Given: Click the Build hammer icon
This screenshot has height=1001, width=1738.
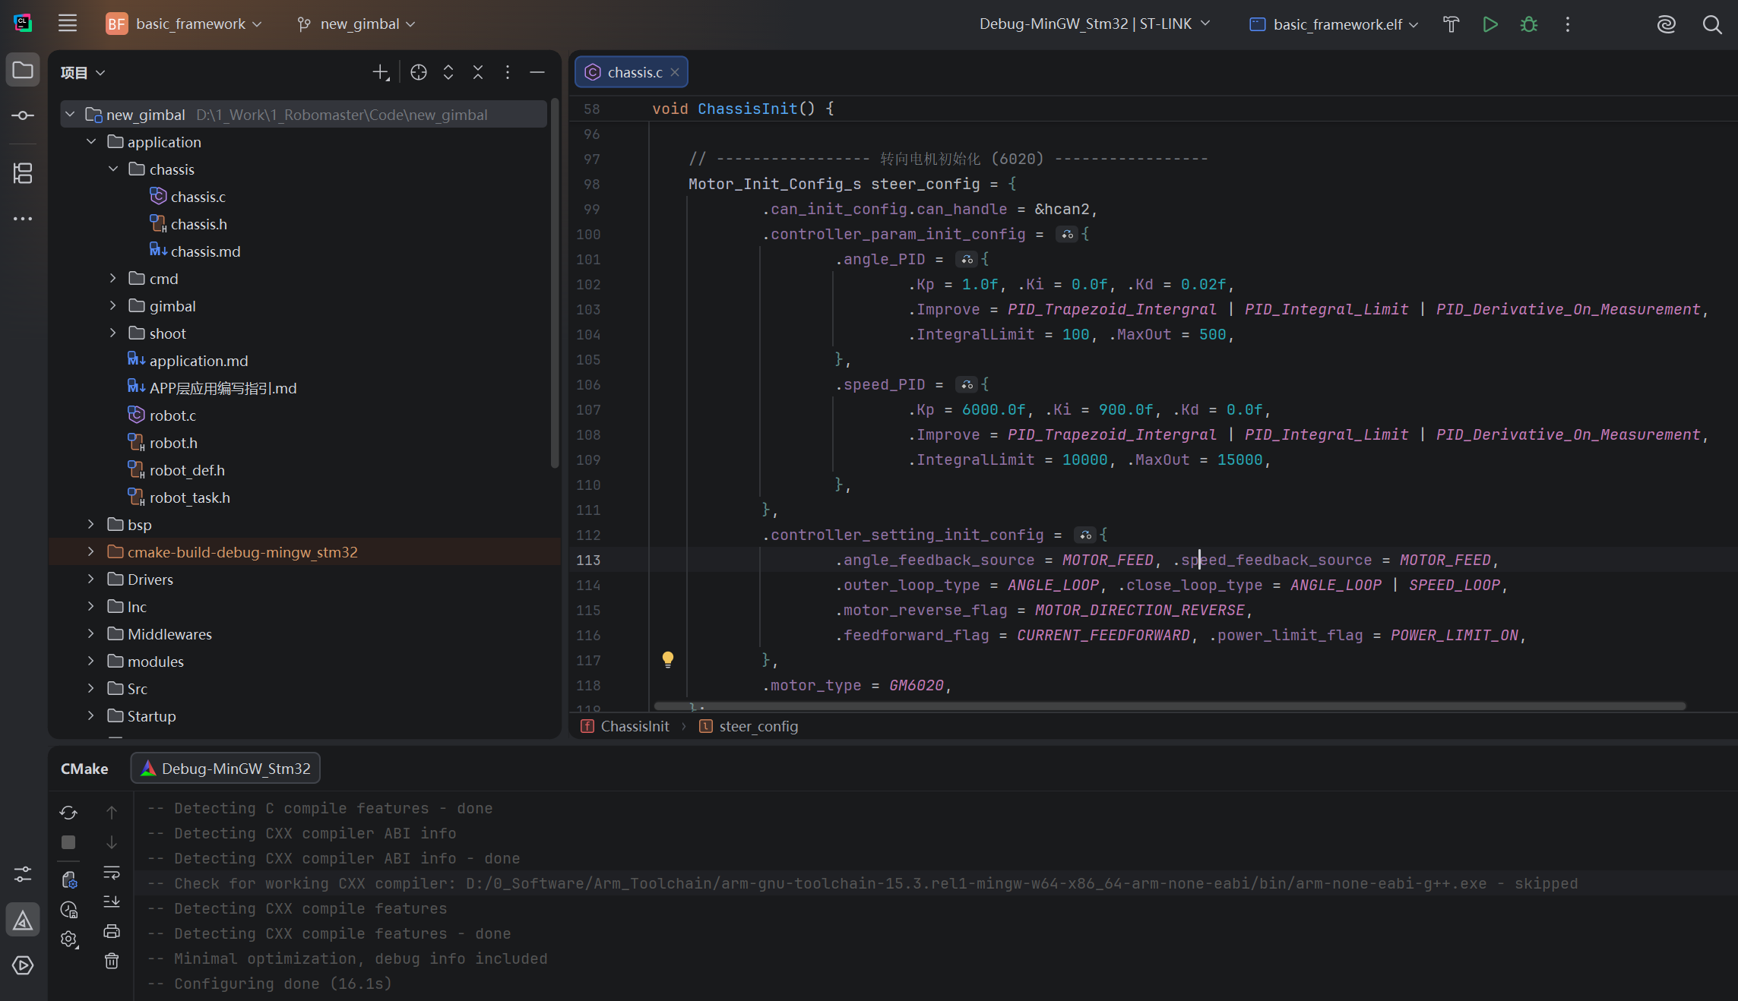Looking at the screenshot, I should click(x=1451, y=24).
